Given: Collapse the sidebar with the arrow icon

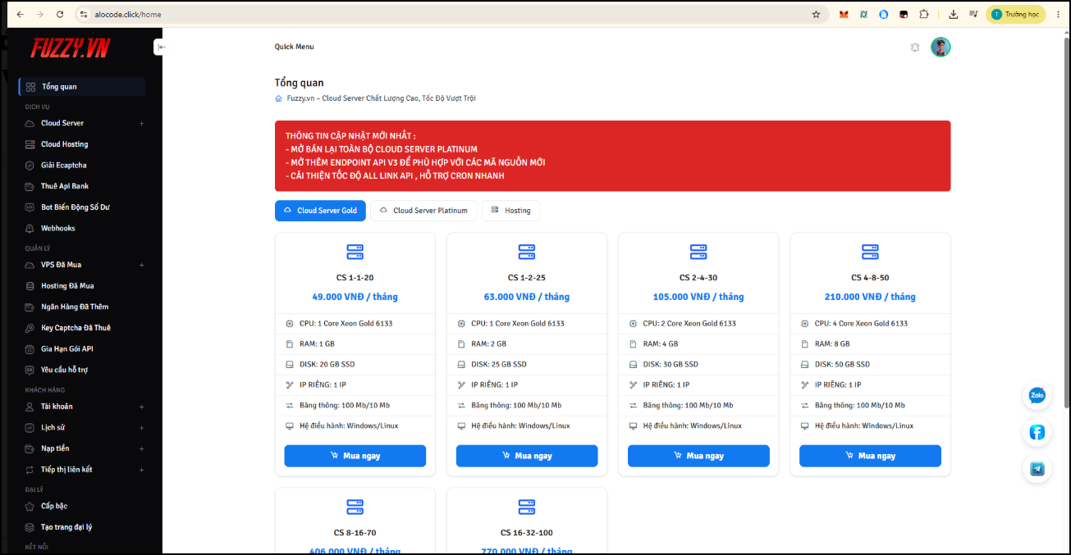Looking at the screenshot, I should 162,48.
